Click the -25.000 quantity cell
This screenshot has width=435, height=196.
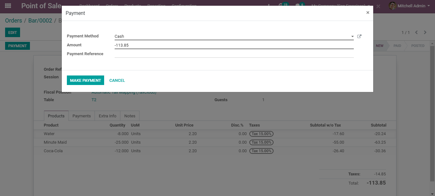pos(122,142)
